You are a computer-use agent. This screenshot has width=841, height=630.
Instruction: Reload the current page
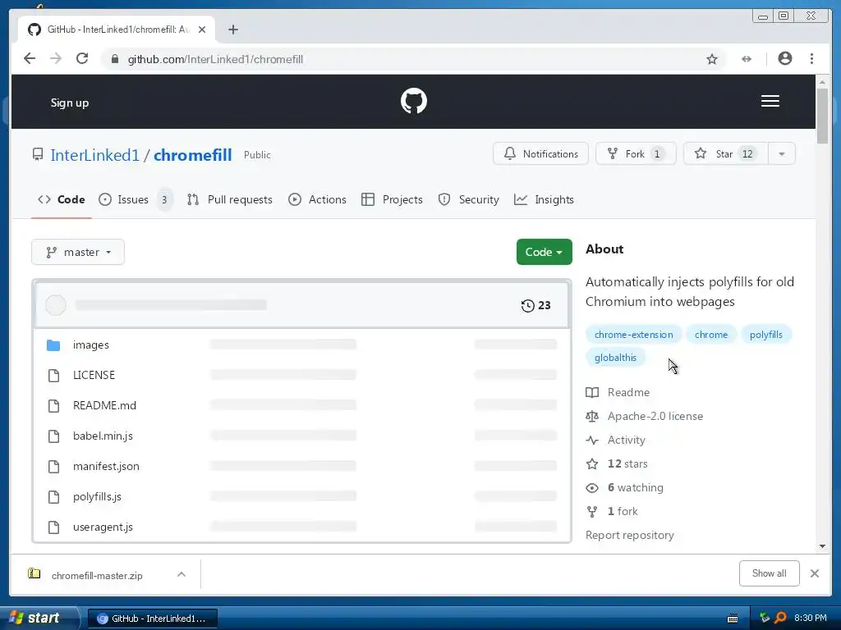(82, 59)
